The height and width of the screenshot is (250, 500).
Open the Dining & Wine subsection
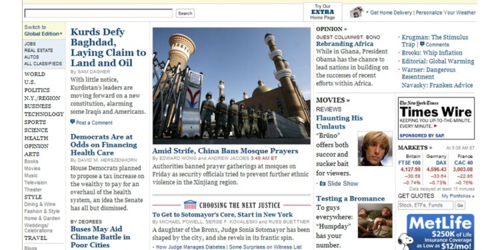pyautogui.click(x=40, y=204)
